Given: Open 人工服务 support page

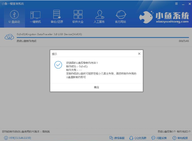Looking at the screenshot, I should (x=99, y=17).
